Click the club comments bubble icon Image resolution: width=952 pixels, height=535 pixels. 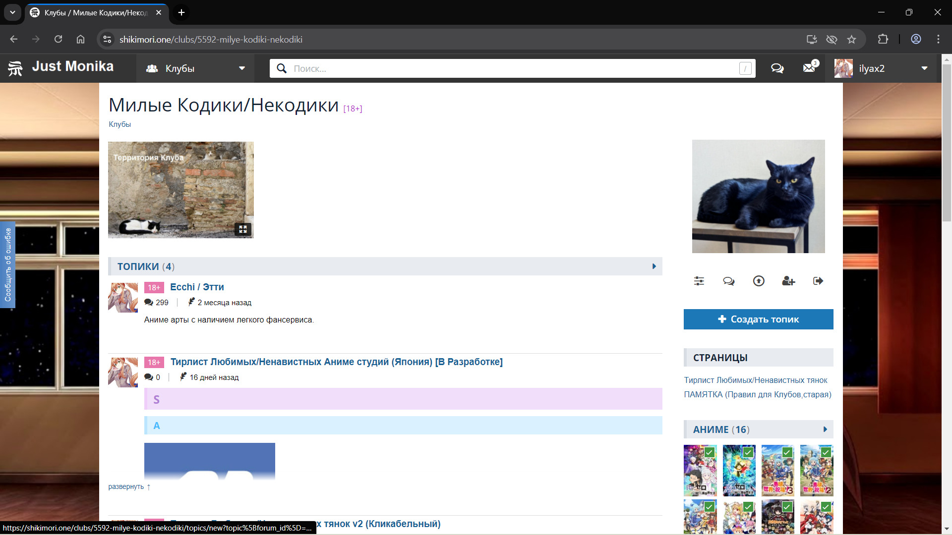(x=728, y=281)
